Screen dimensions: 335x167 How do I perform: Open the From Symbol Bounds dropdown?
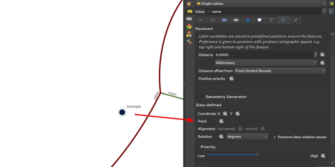(x=280, y=71)
